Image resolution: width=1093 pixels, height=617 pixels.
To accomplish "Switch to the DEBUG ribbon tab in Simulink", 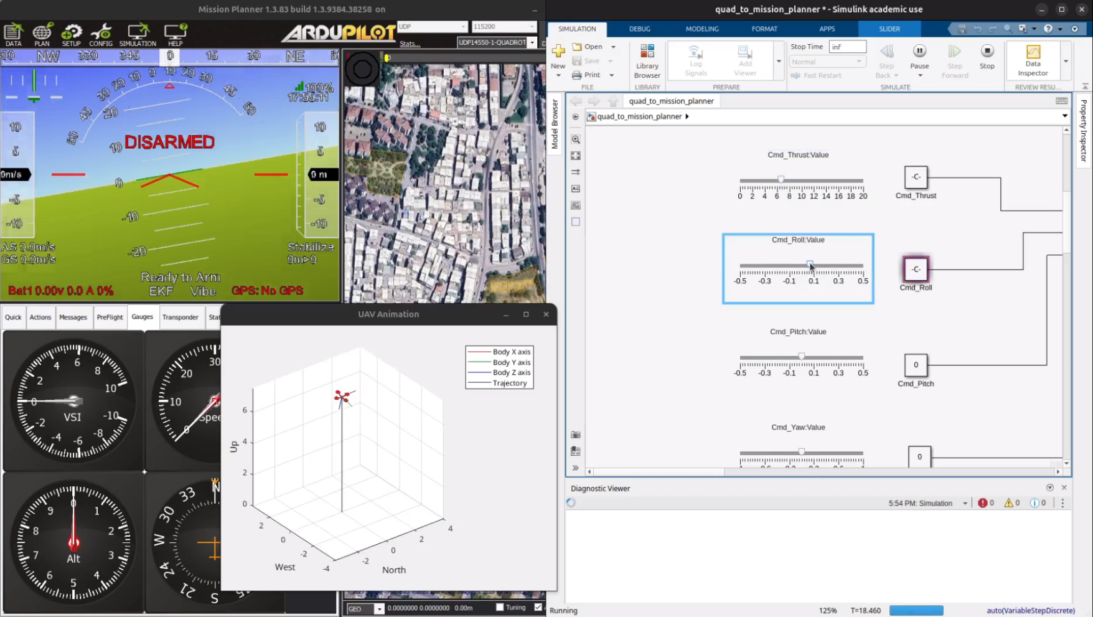I will [x=639, y=29].
